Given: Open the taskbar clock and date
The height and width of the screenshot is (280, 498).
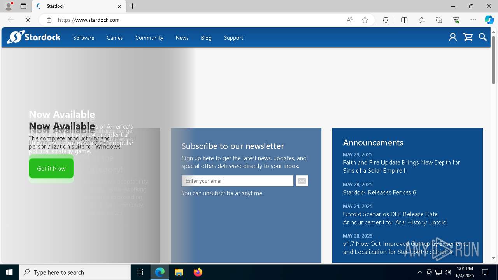Looking at the screenshot, I should [465, 272].
